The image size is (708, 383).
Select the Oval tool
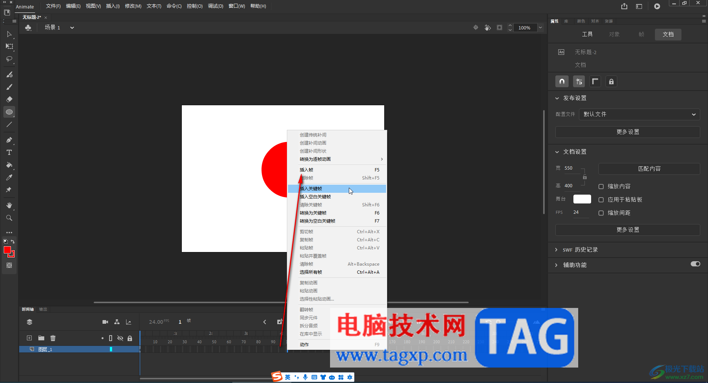[9, 112]
